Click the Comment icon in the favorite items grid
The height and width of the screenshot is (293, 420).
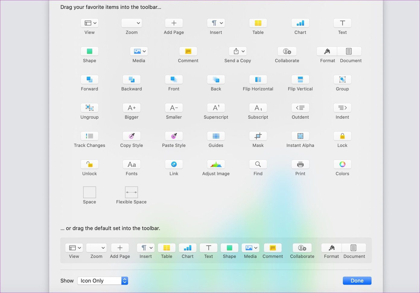point(188,51)
